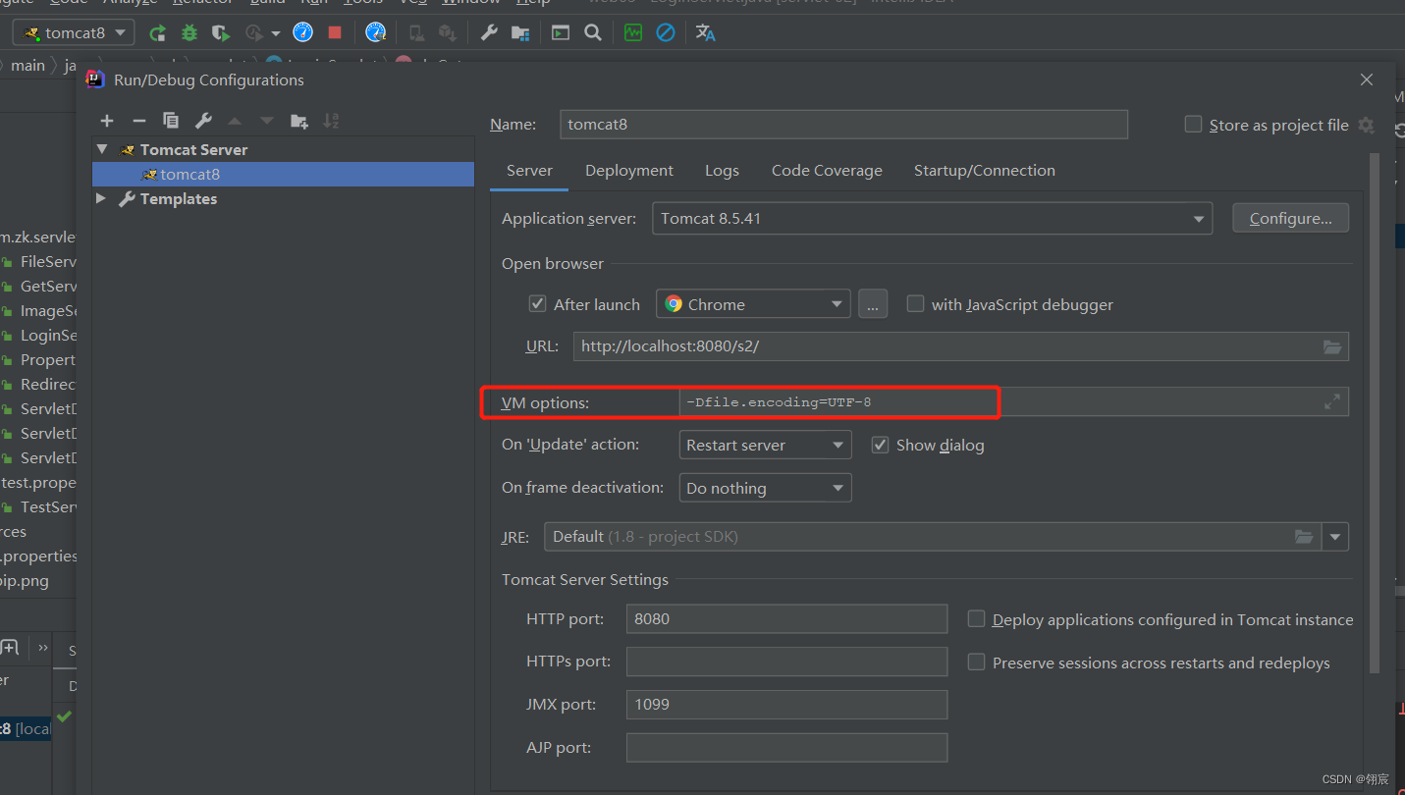This screenshot has width=1405, height=795.
Task: Move configuration down arrow
Action: pos(267,121)
